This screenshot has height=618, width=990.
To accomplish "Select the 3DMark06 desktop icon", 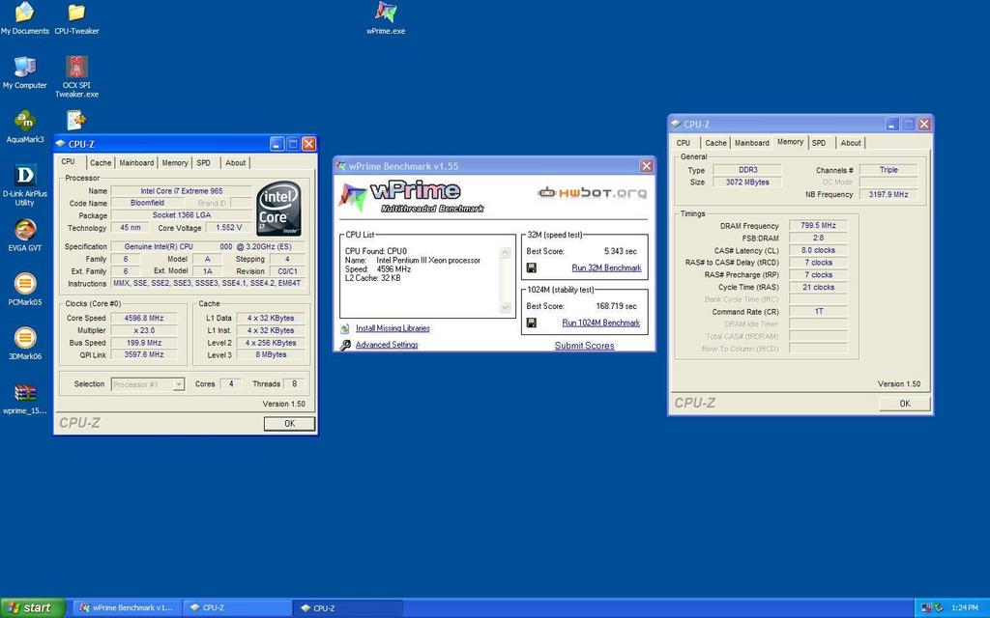I will pos(24,344).
